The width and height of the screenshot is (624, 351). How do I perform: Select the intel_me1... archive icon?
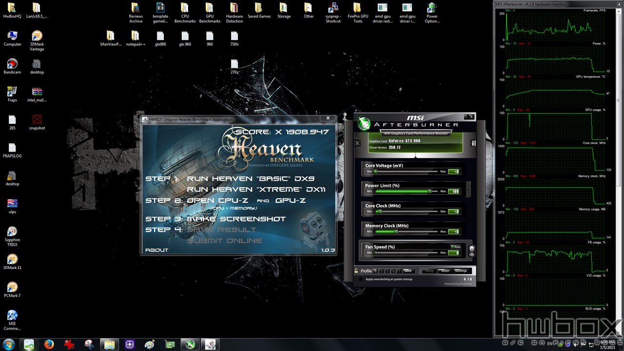pos(37,94)
